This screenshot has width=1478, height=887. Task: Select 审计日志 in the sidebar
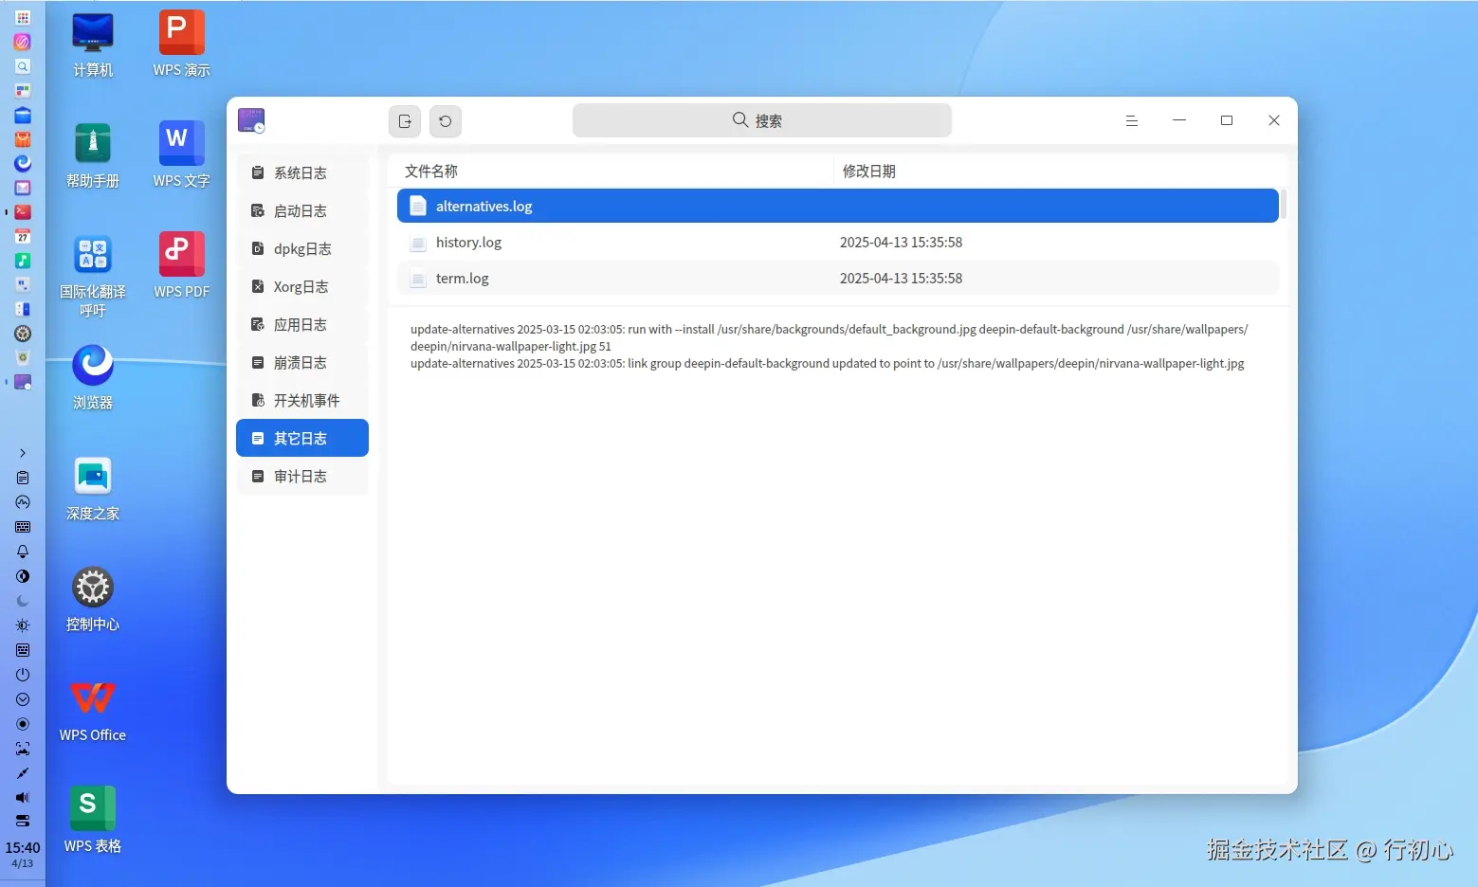pos(302,476)
